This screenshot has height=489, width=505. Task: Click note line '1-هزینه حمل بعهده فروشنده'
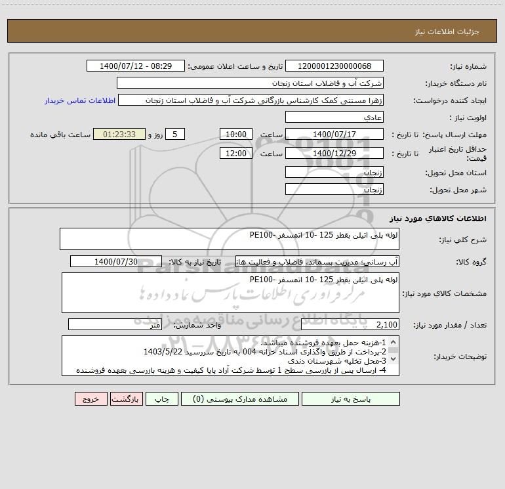323,343
